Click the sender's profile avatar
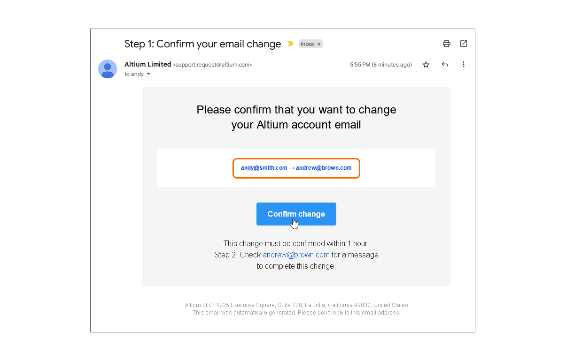The image size is (566, 361). 108,69
